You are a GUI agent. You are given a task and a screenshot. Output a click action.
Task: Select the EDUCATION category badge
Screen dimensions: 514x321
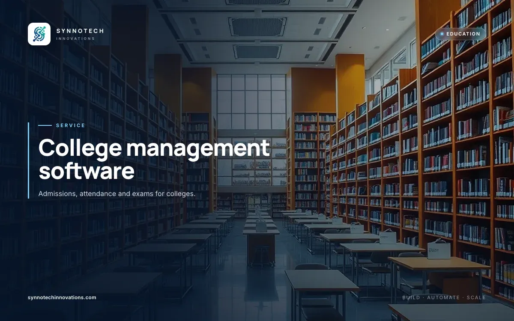point(460,34)
